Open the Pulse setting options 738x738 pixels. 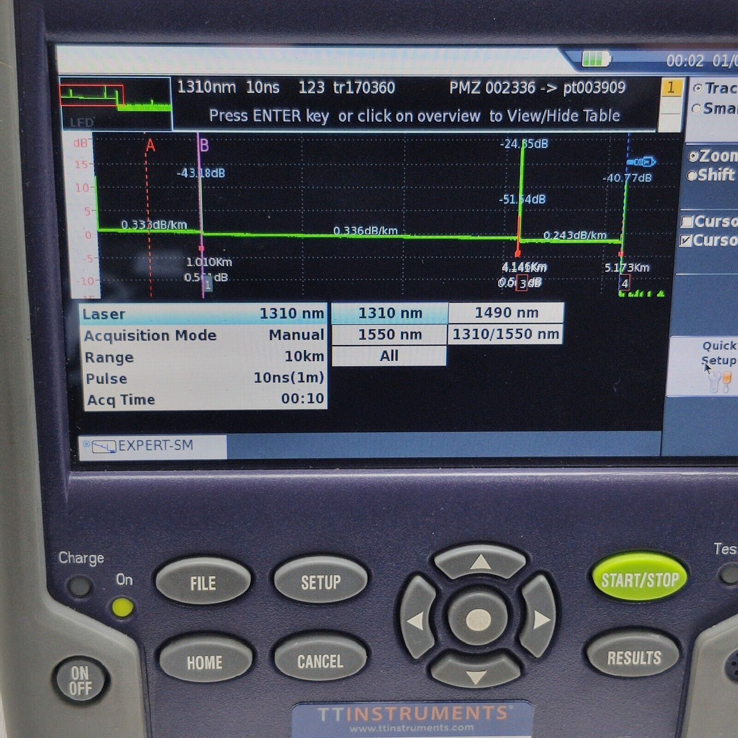click(x=203, y=378)
